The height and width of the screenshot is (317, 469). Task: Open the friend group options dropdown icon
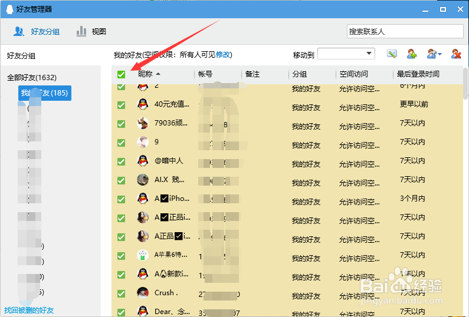point(434,54)
